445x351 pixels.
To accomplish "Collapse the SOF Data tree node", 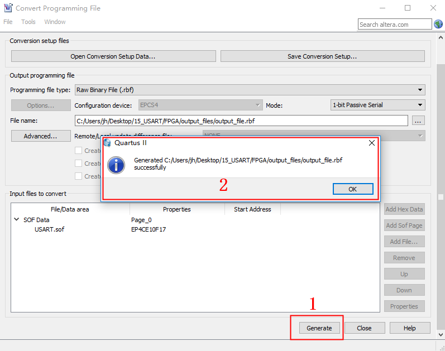I will [x=16, y=220].
